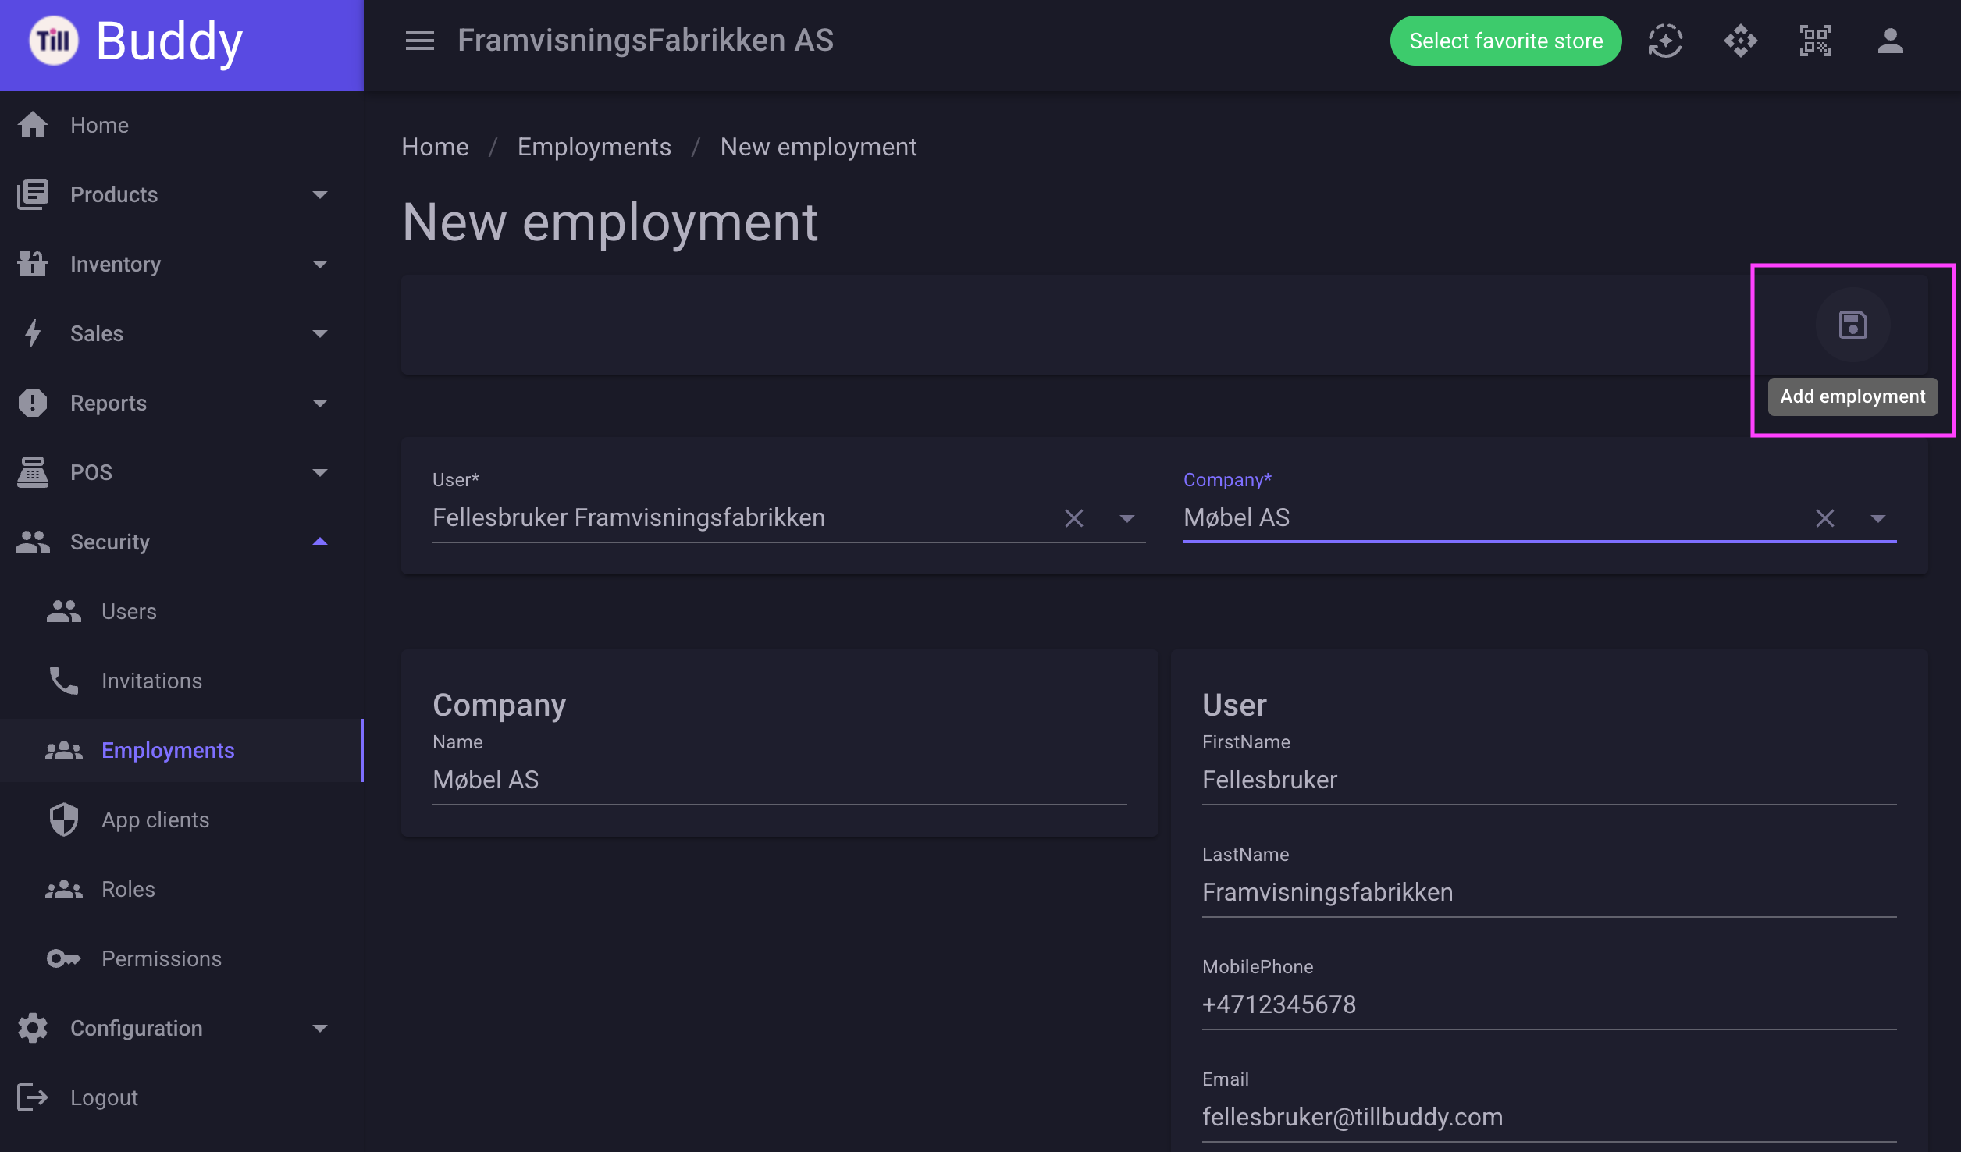Open the User dropdown arrow
This screenshot has width=1961, height=1152.
pyautogui.click(x=1126, y=518)
